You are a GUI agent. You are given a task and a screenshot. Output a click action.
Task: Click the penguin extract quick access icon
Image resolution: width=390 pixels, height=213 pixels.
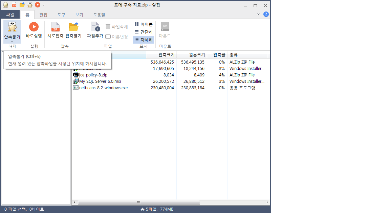click(30, 5)
